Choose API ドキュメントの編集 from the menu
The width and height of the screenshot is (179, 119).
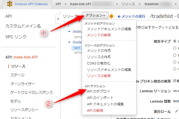tap(105, 104)
